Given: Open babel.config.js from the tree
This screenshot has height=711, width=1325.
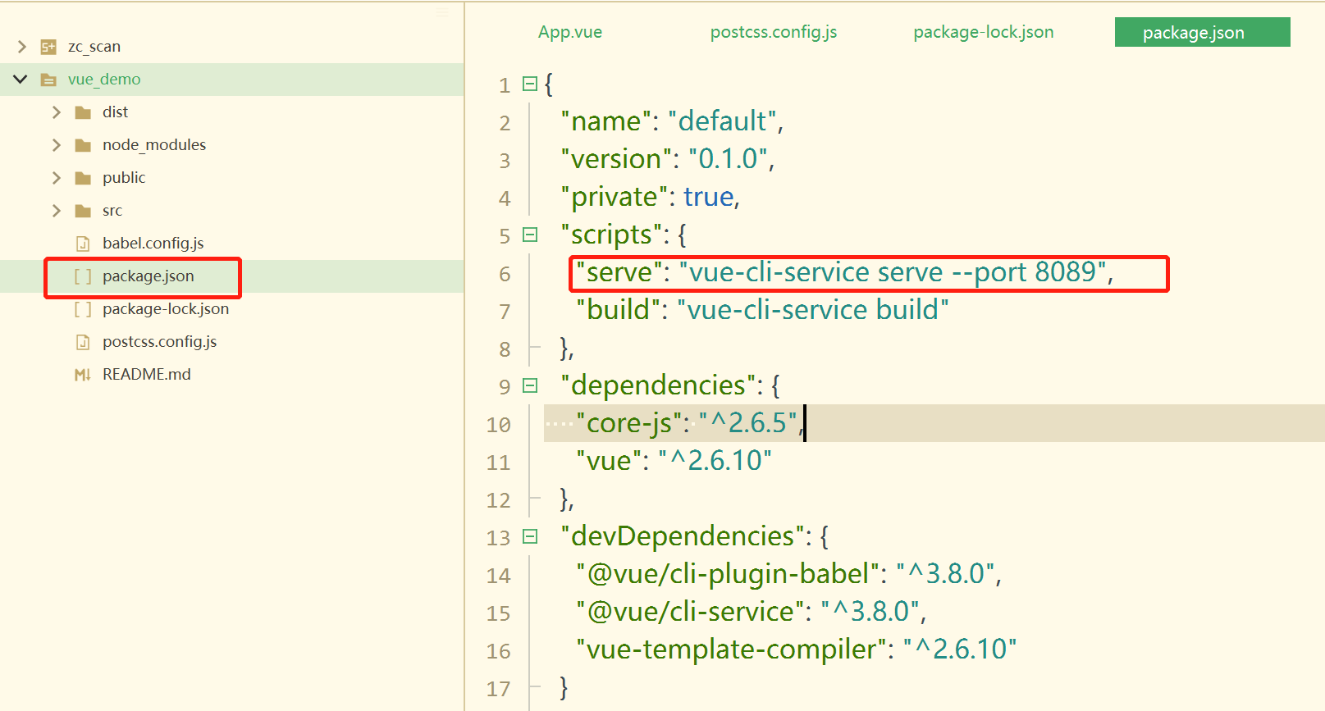Looking at the screenshot, I should (x=153, y=244).
